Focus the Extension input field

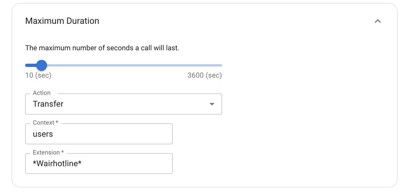coord(123,163)
